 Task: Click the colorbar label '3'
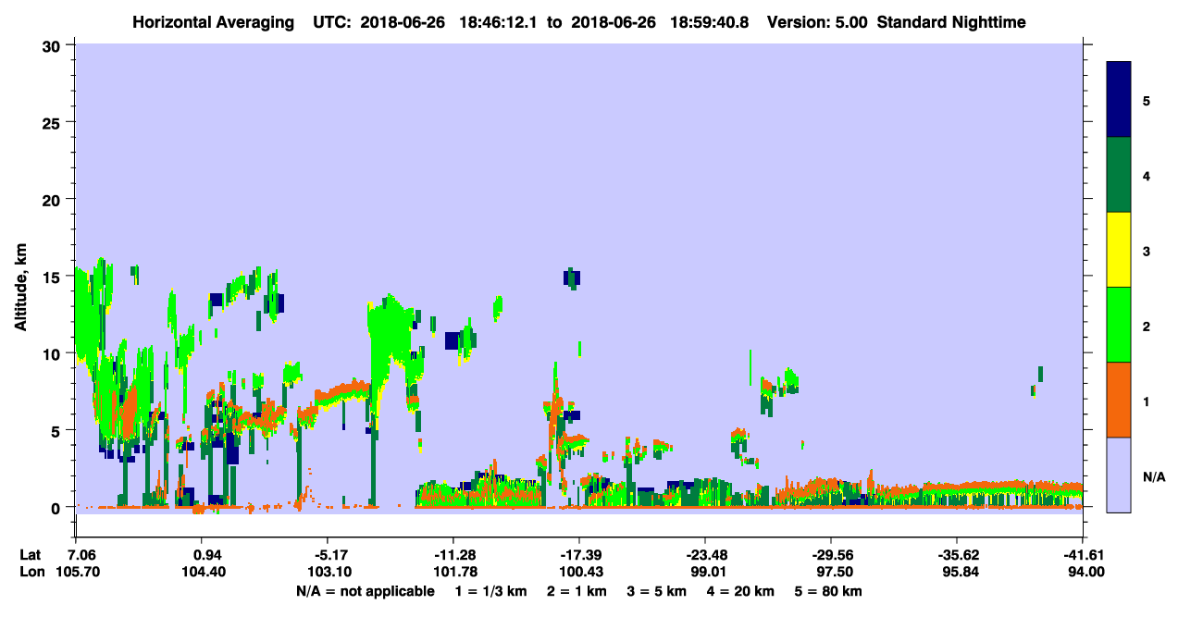(x=1147, y=250)
